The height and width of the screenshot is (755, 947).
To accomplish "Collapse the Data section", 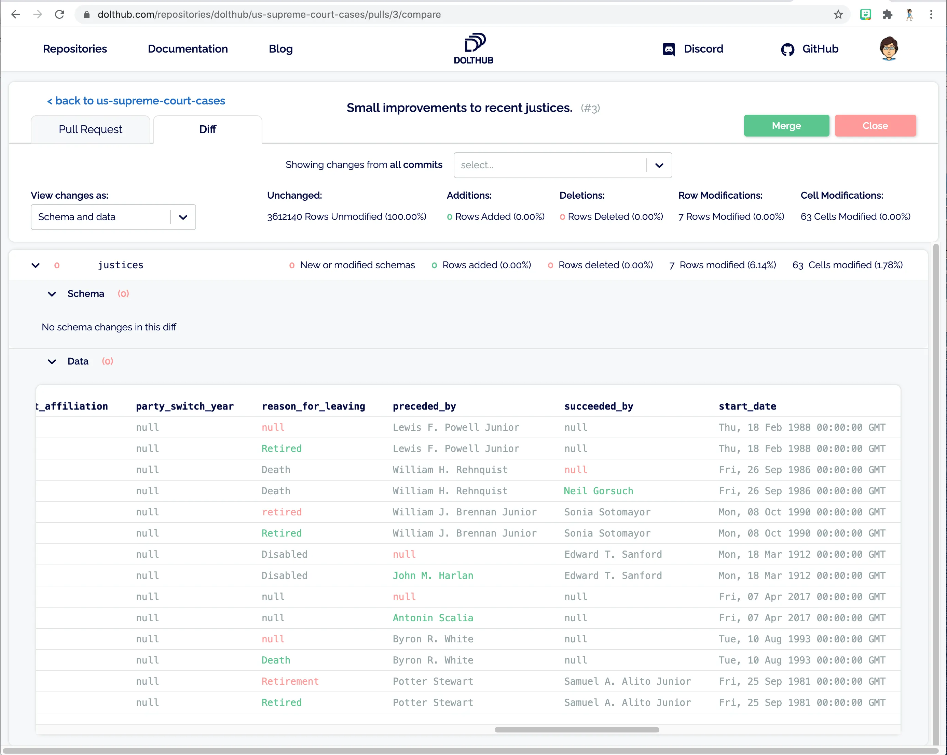I will (52, 361).
